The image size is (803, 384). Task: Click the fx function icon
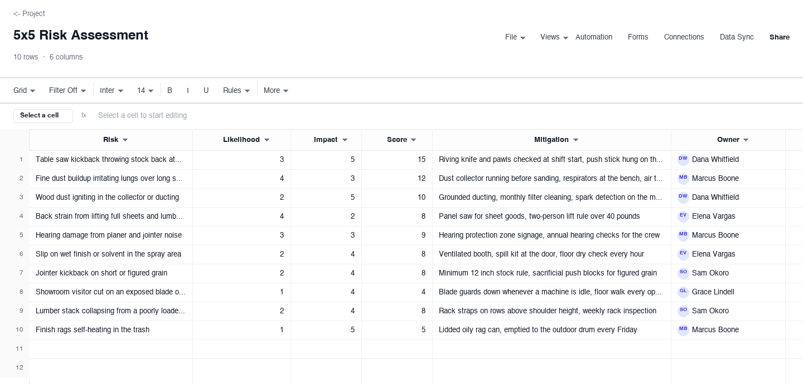tap(84, 116)
